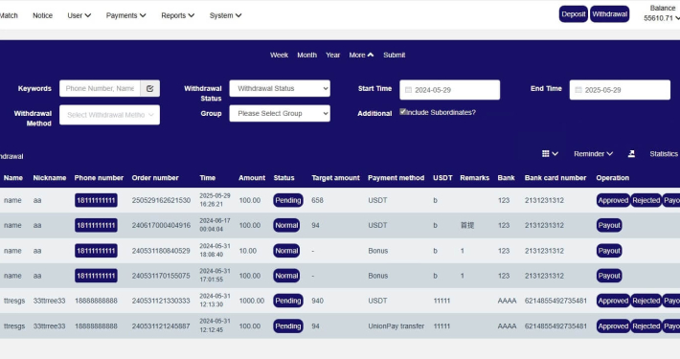Click the Withdrawal button in header
The width and height of the screenshot is (680, 359).
point(610,13)
